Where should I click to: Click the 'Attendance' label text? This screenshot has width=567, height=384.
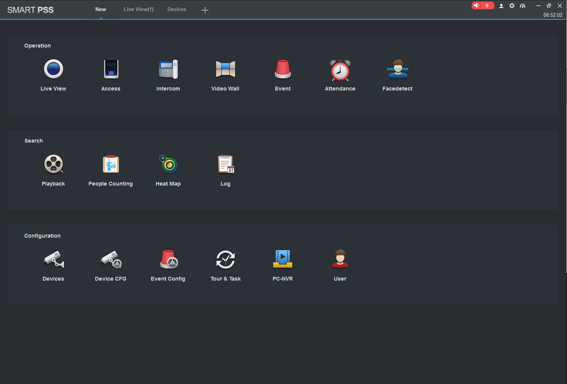tap(340, 89)
